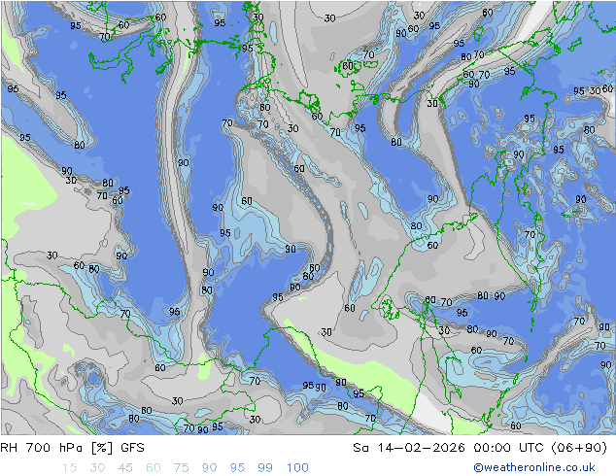This screenshot has height=476, width=616.
Task: Select the legend value 45
Action: tap(125, 467)
